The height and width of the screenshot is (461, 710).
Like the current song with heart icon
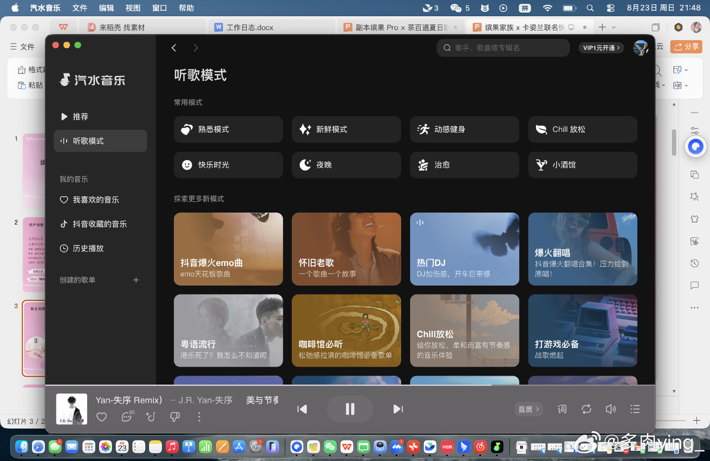coord(102,417)
